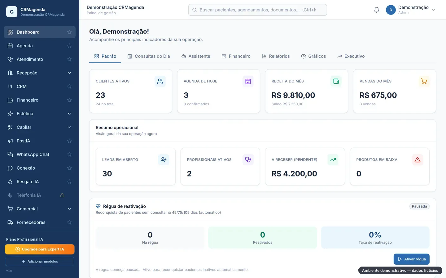The height and width of the screenshot is (278, 446).
Task: Toggle favorite star for Resgate IA
Action: (x=69, y=182)
